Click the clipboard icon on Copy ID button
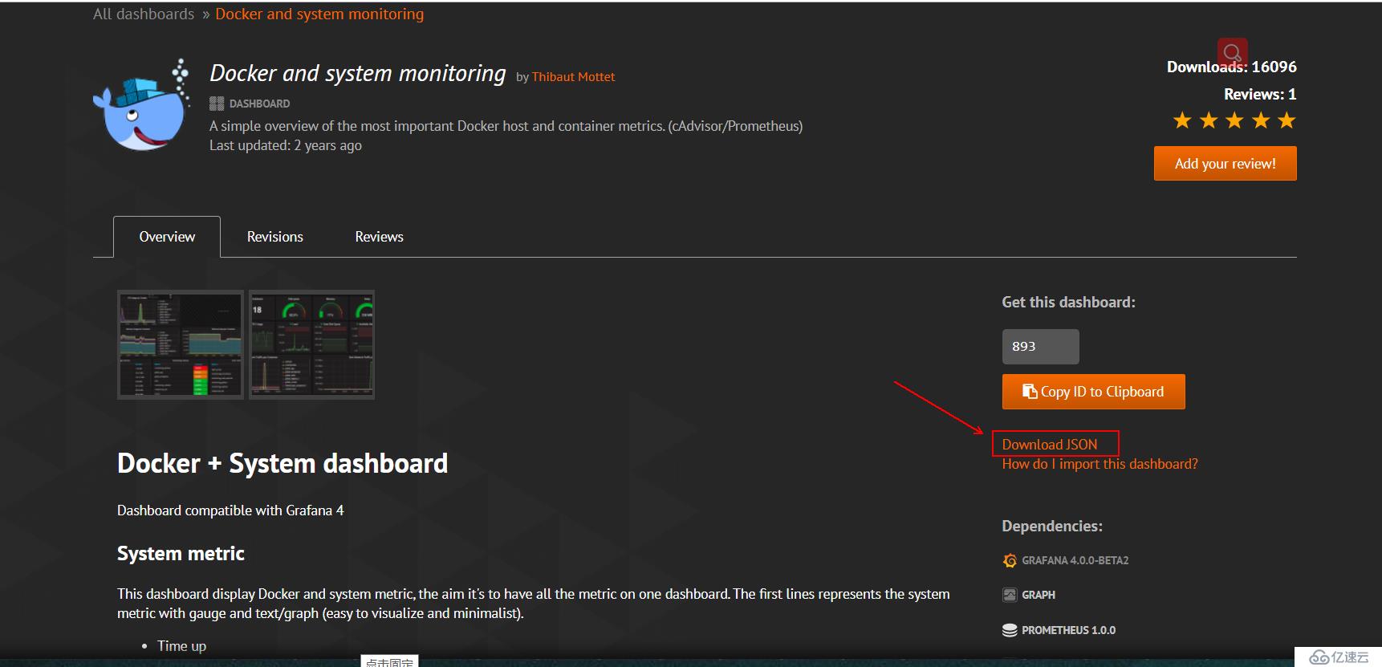Viewport: 1382px width, 667px height. pyautogui.click(x=1030, y=391)
